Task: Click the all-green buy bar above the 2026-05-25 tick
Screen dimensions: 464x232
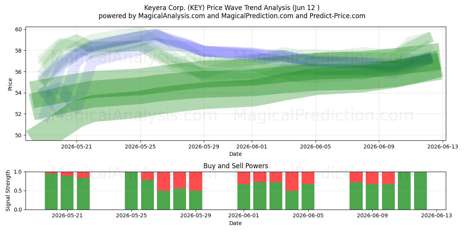Action: point(131,191)
